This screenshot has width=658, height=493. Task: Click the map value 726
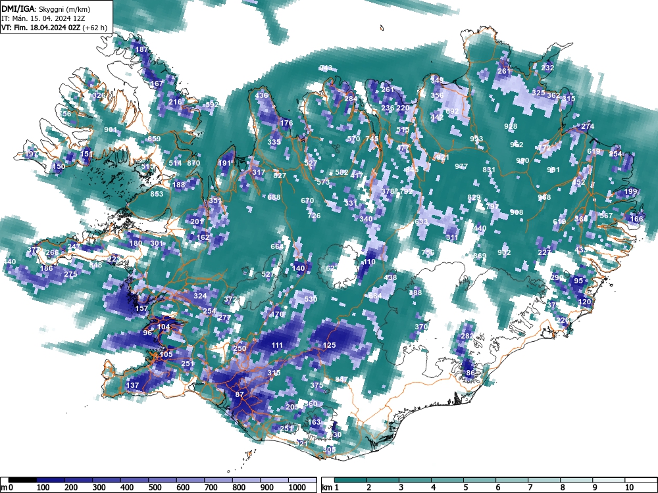point(314,216)
